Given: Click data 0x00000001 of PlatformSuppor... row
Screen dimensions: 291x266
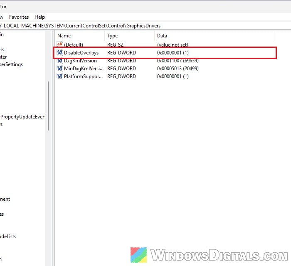Looking at the screenshot, I should coord(173,76).
